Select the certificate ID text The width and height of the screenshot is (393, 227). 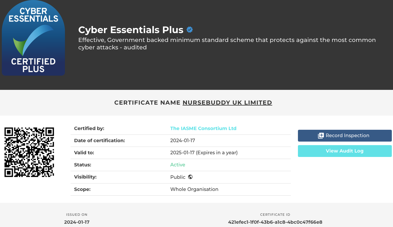click(275, 222)
